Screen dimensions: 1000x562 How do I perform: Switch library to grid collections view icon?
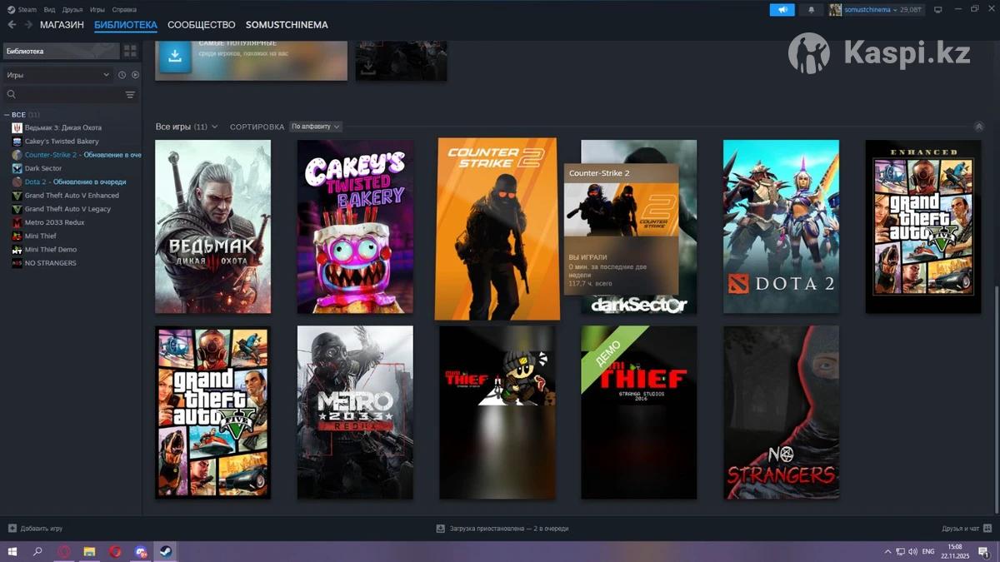(x=130, y=51)
